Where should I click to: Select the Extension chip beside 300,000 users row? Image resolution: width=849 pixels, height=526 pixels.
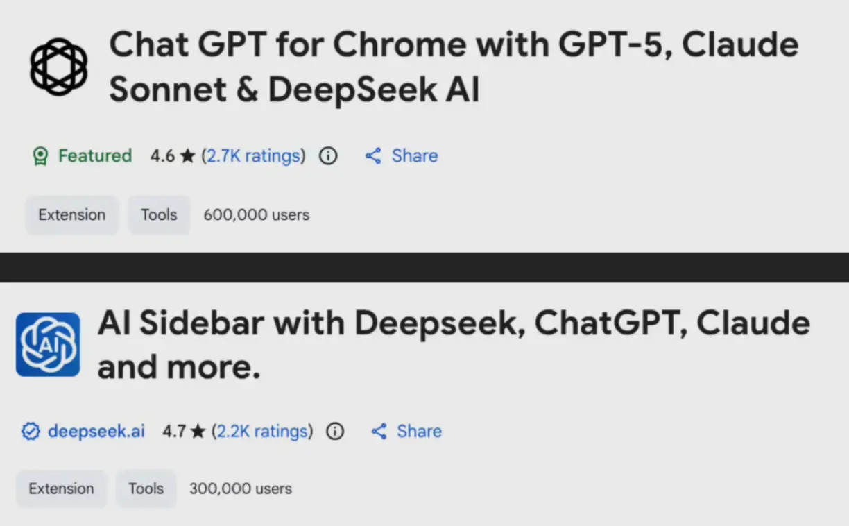pyautogui.click(x=61, y=489)
